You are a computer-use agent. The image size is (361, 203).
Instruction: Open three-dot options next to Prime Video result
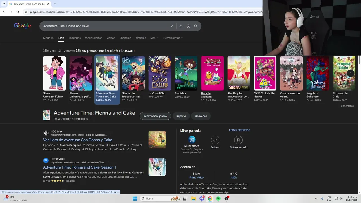[x=109, y=162]
